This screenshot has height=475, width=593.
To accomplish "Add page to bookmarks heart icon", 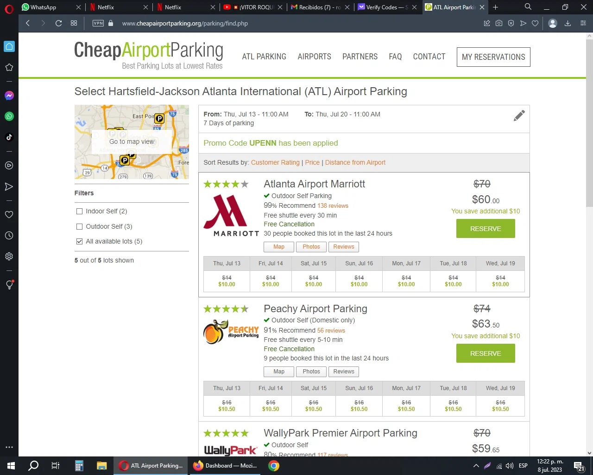I will point(535,23).
